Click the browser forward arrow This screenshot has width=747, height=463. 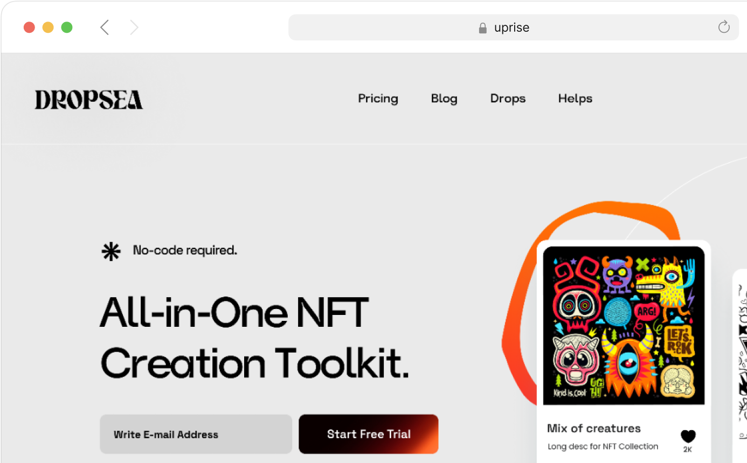tap(134, 27)
